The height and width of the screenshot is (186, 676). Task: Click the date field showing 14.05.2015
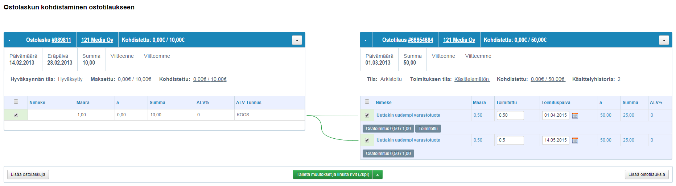point(555,140)
